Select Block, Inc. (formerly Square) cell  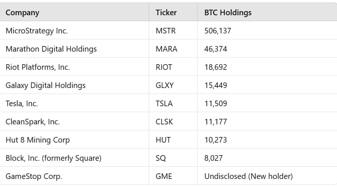tap(53, 158)
